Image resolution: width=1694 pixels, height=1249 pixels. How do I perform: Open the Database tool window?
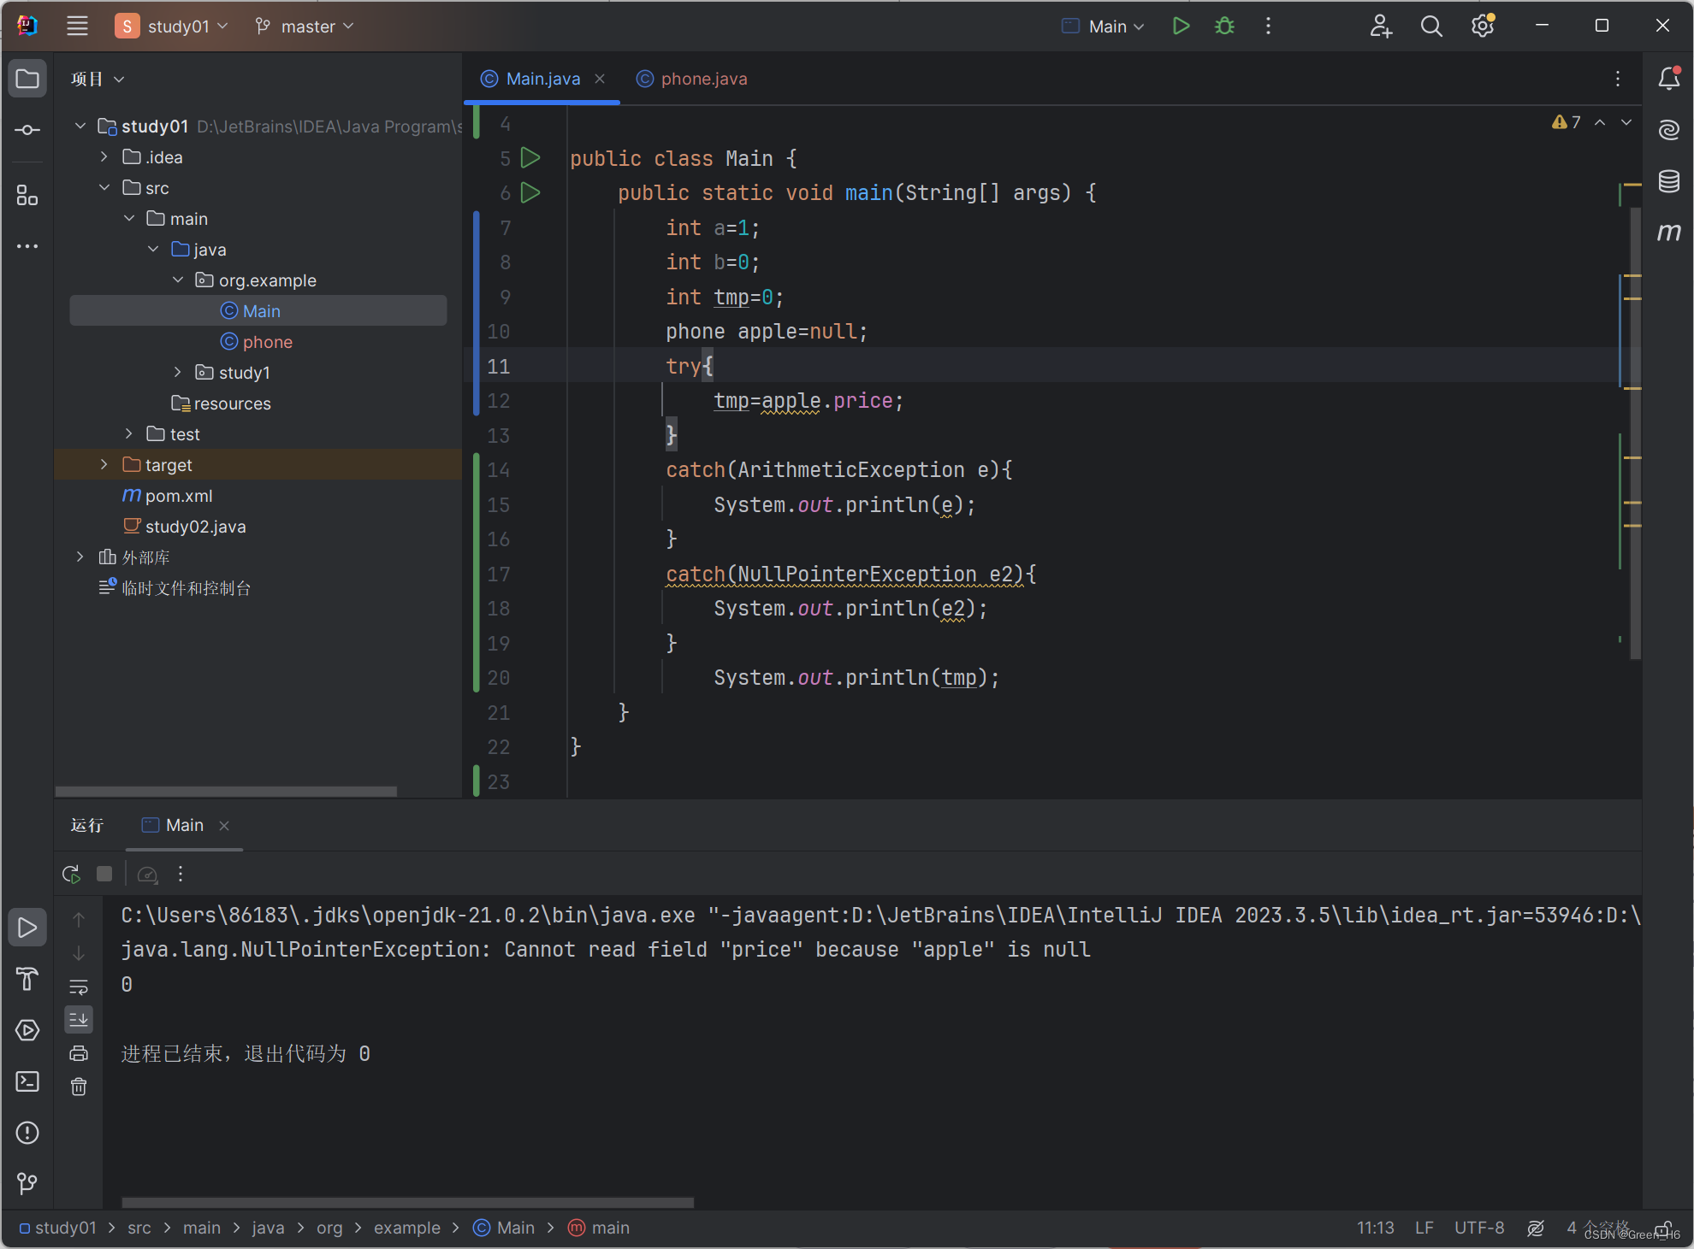[1668, 181]
